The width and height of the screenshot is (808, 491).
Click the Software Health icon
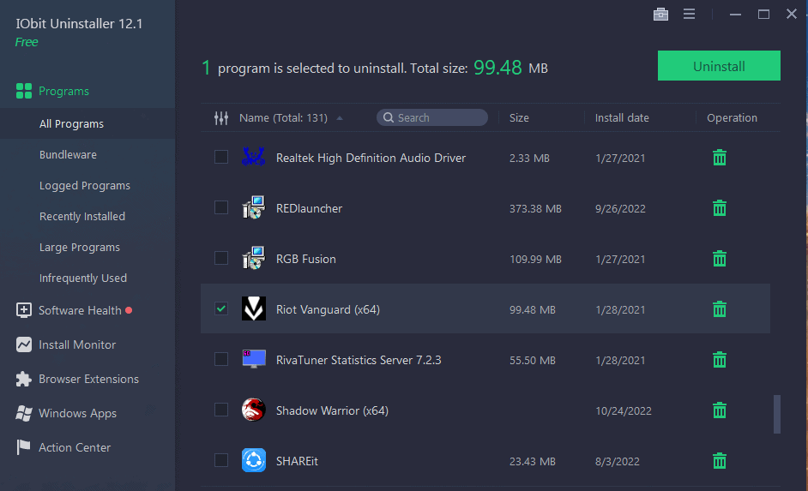pos(24,310)
